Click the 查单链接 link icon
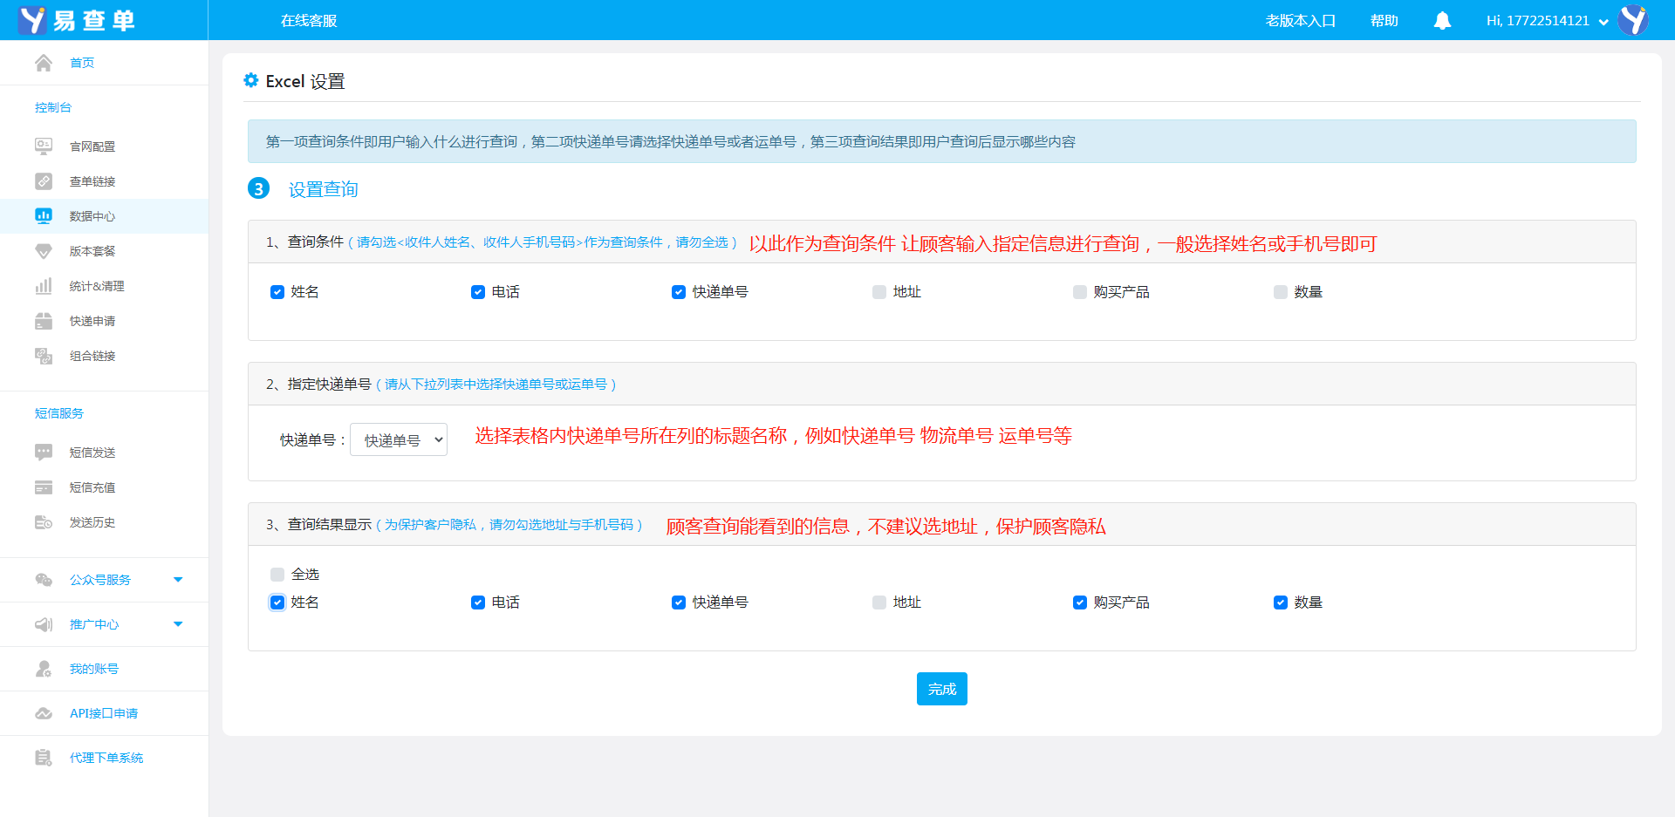The height and width of the screenshot is (817, 1675). pos(44,181)
